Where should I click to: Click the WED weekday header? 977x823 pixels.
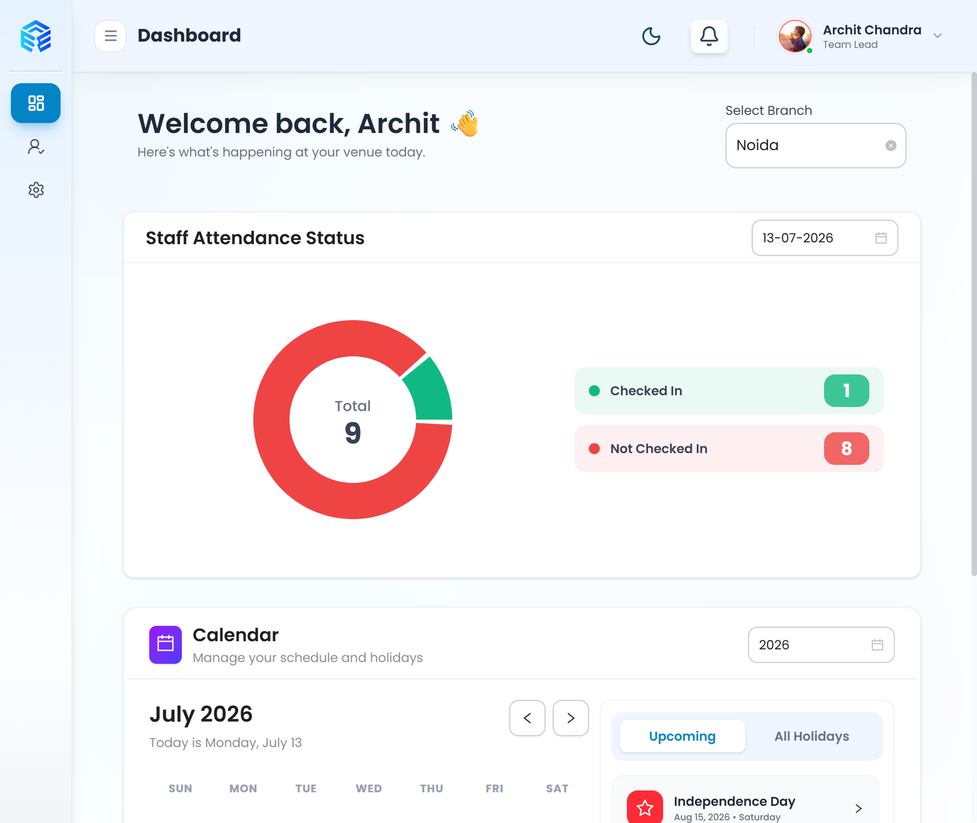tap(369, 788)
